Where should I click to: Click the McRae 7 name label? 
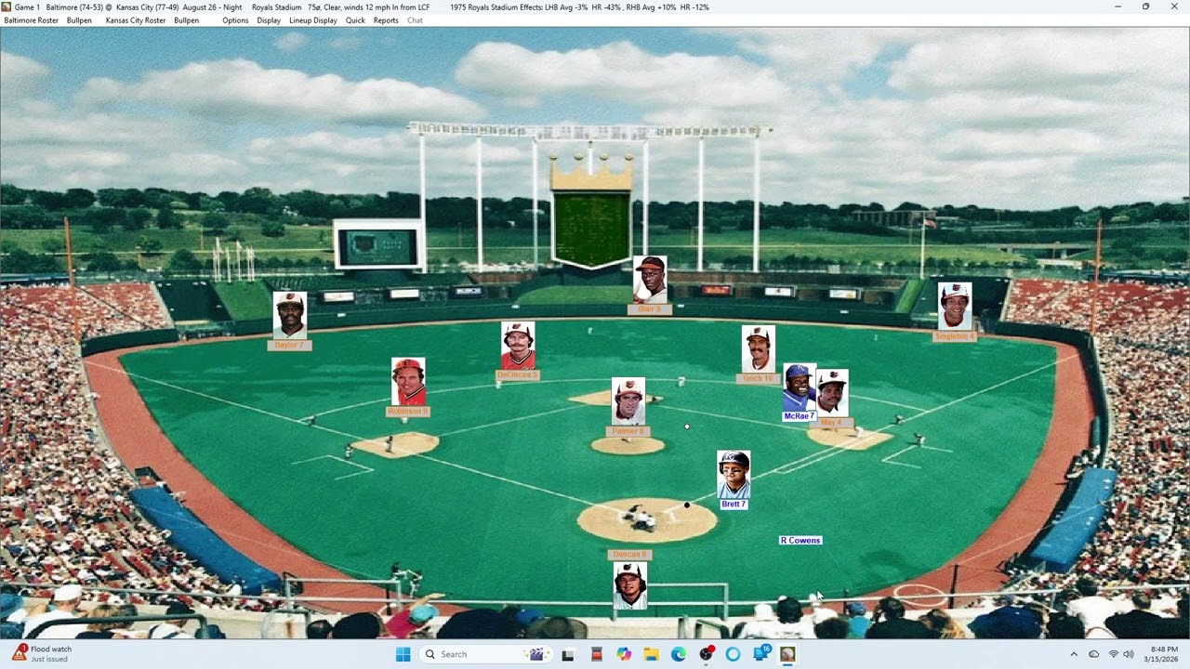799,416
